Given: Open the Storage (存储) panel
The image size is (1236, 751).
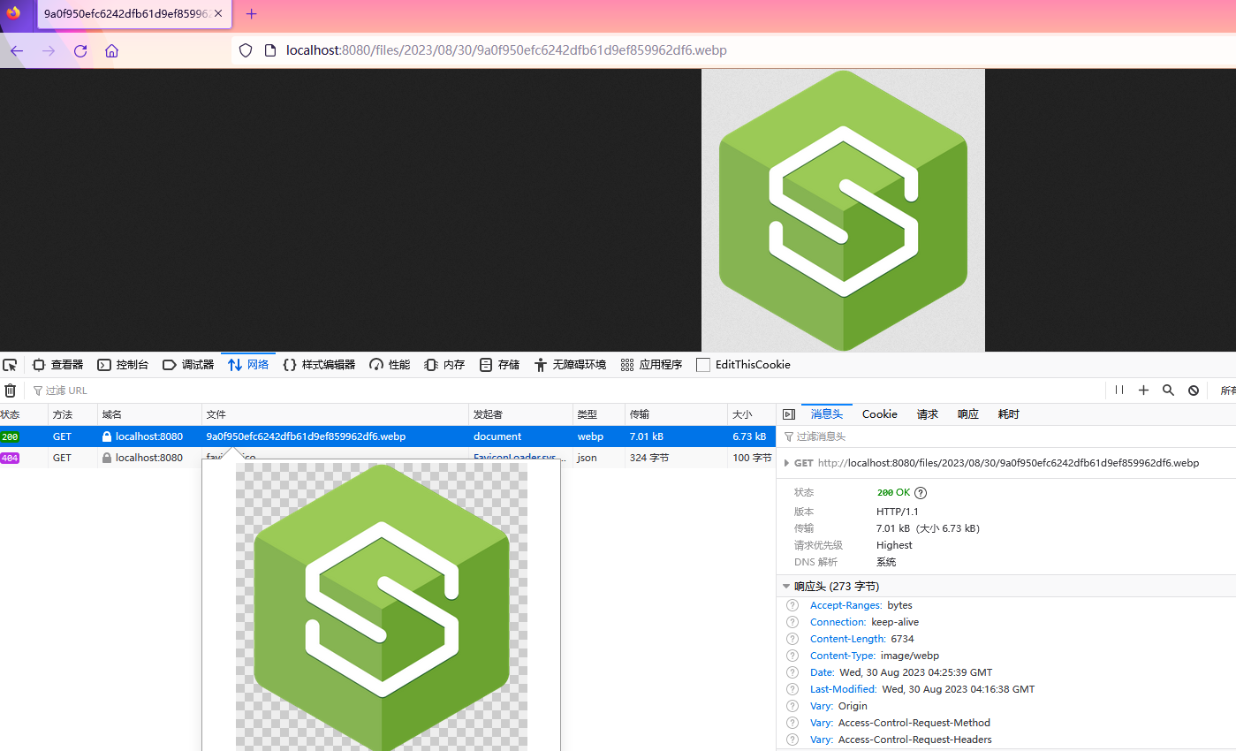Looking at the screenshot, I should pos(499,365).
